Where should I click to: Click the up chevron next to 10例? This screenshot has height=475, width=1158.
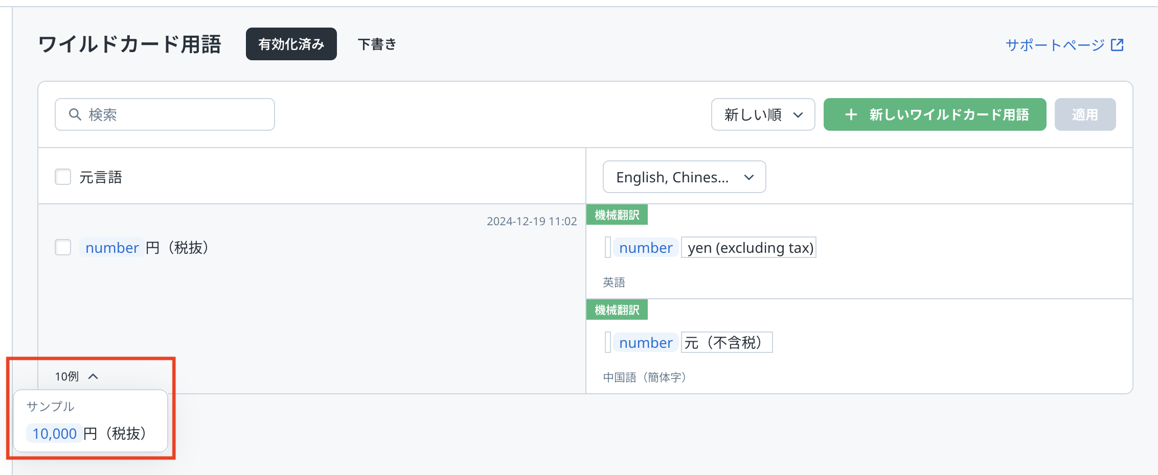93,376
